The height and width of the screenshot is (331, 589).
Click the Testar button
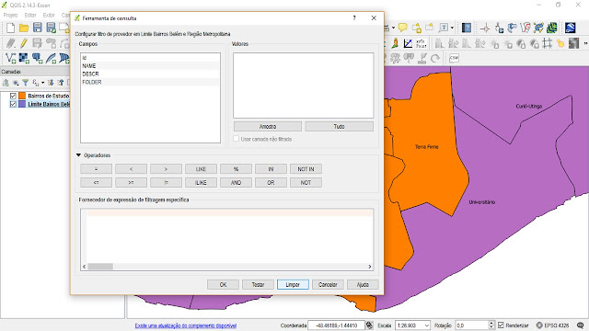point(258,284)
